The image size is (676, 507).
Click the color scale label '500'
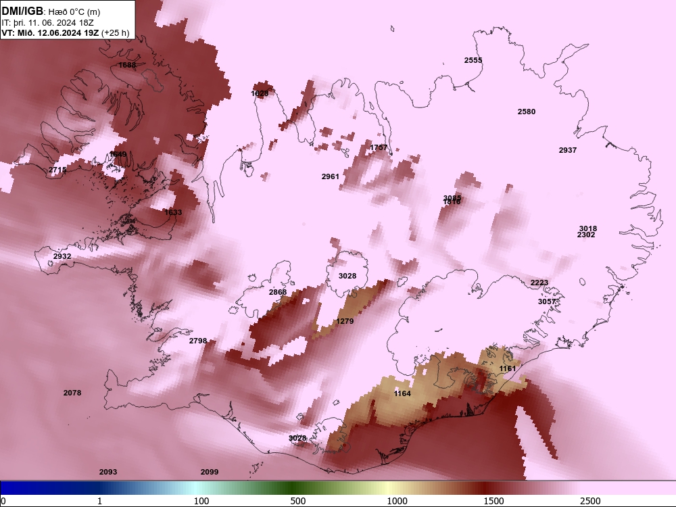298,501
